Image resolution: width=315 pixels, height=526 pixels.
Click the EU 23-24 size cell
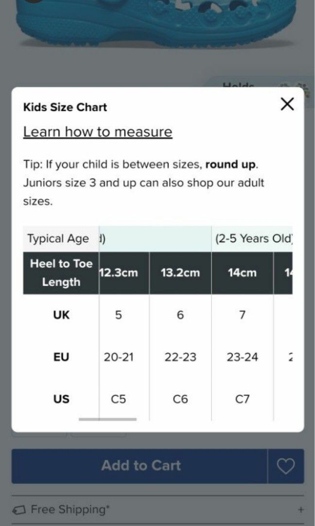coord(243,357)
